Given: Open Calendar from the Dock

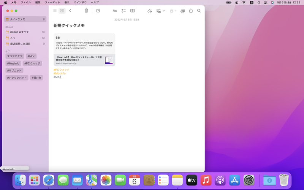Looking at the screenshot, I should pyautogui.click(x=135, y=180).
